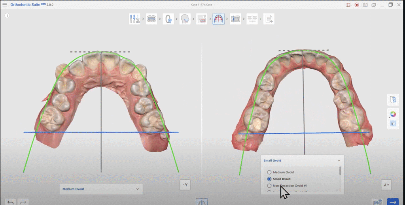Open the skull X-ray workflow step
The height and width of the screenshot is (205, 405).
pos(202,19)
